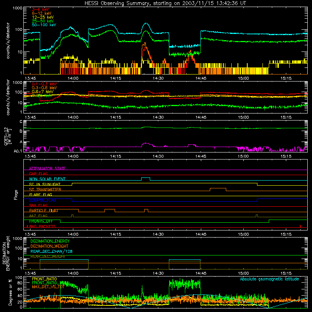Select the SC_TRANSMITTER flag label

pos(45,190)
